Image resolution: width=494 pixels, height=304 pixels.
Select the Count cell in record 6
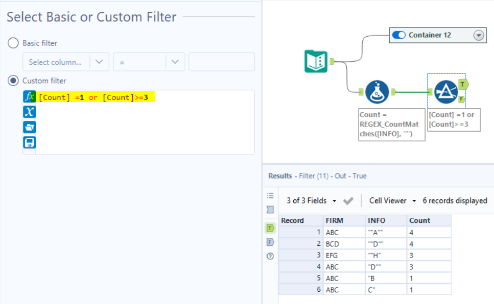tap(429, 290)
